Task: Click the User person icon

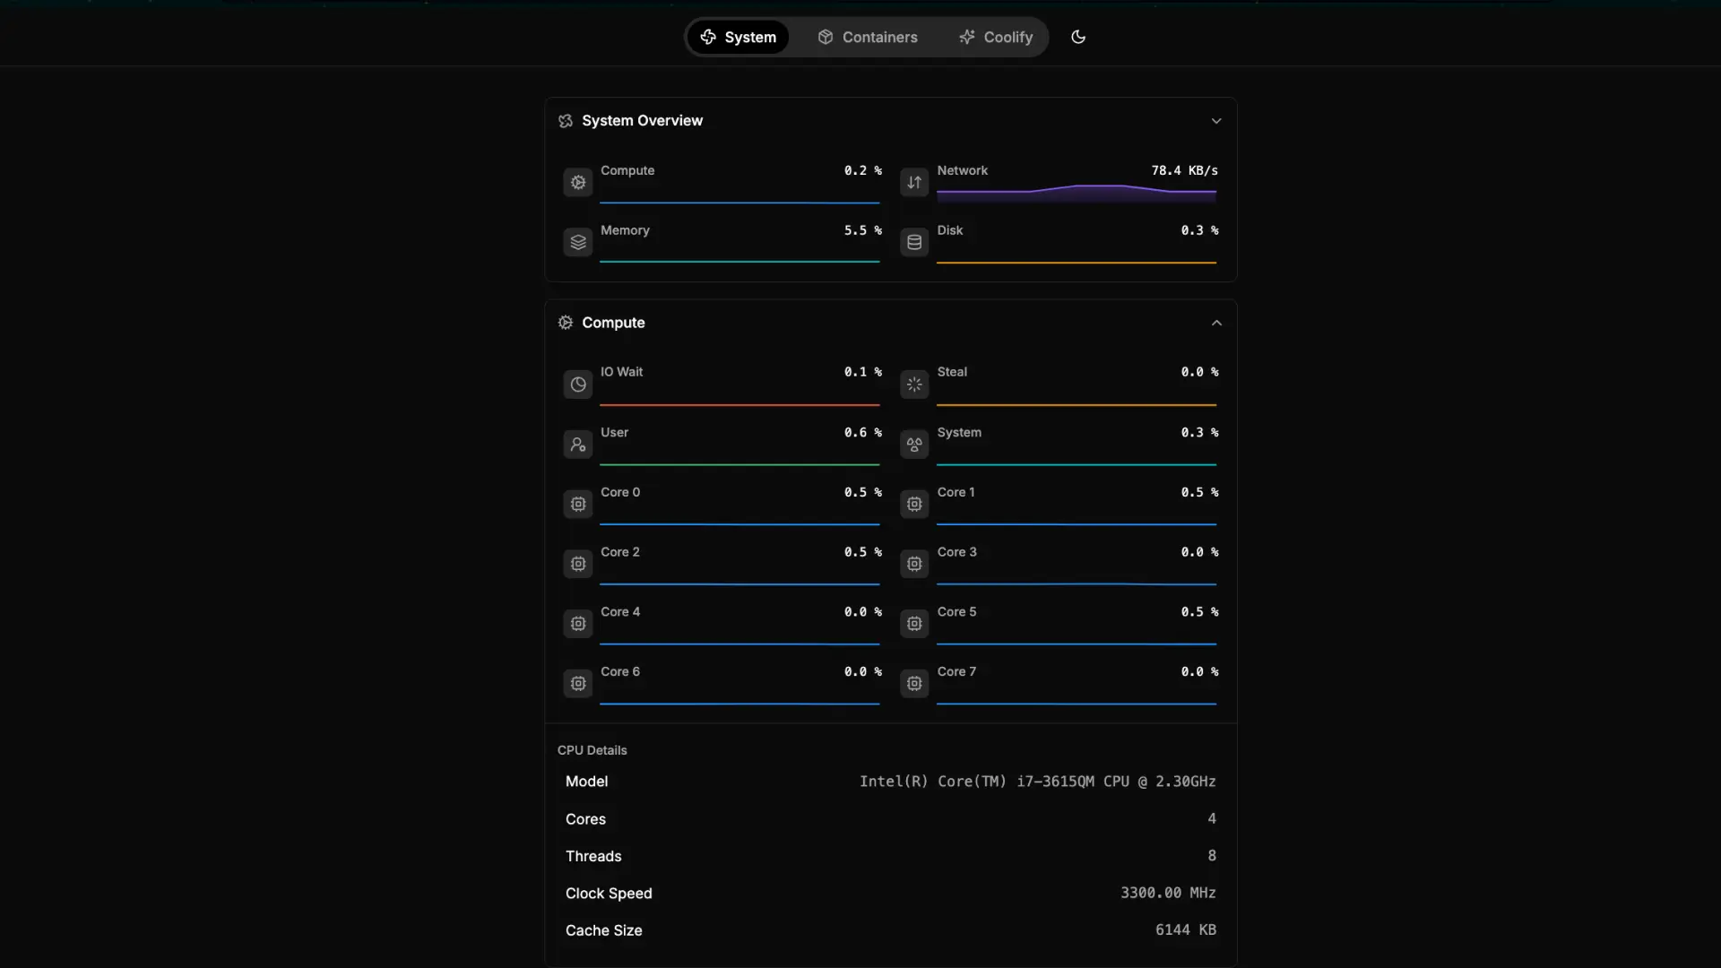Action: pos(578,445)
